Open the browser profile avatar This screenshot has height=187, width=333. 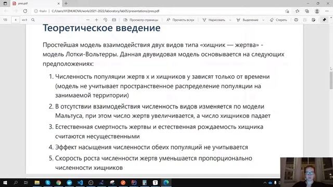[317, 11]
